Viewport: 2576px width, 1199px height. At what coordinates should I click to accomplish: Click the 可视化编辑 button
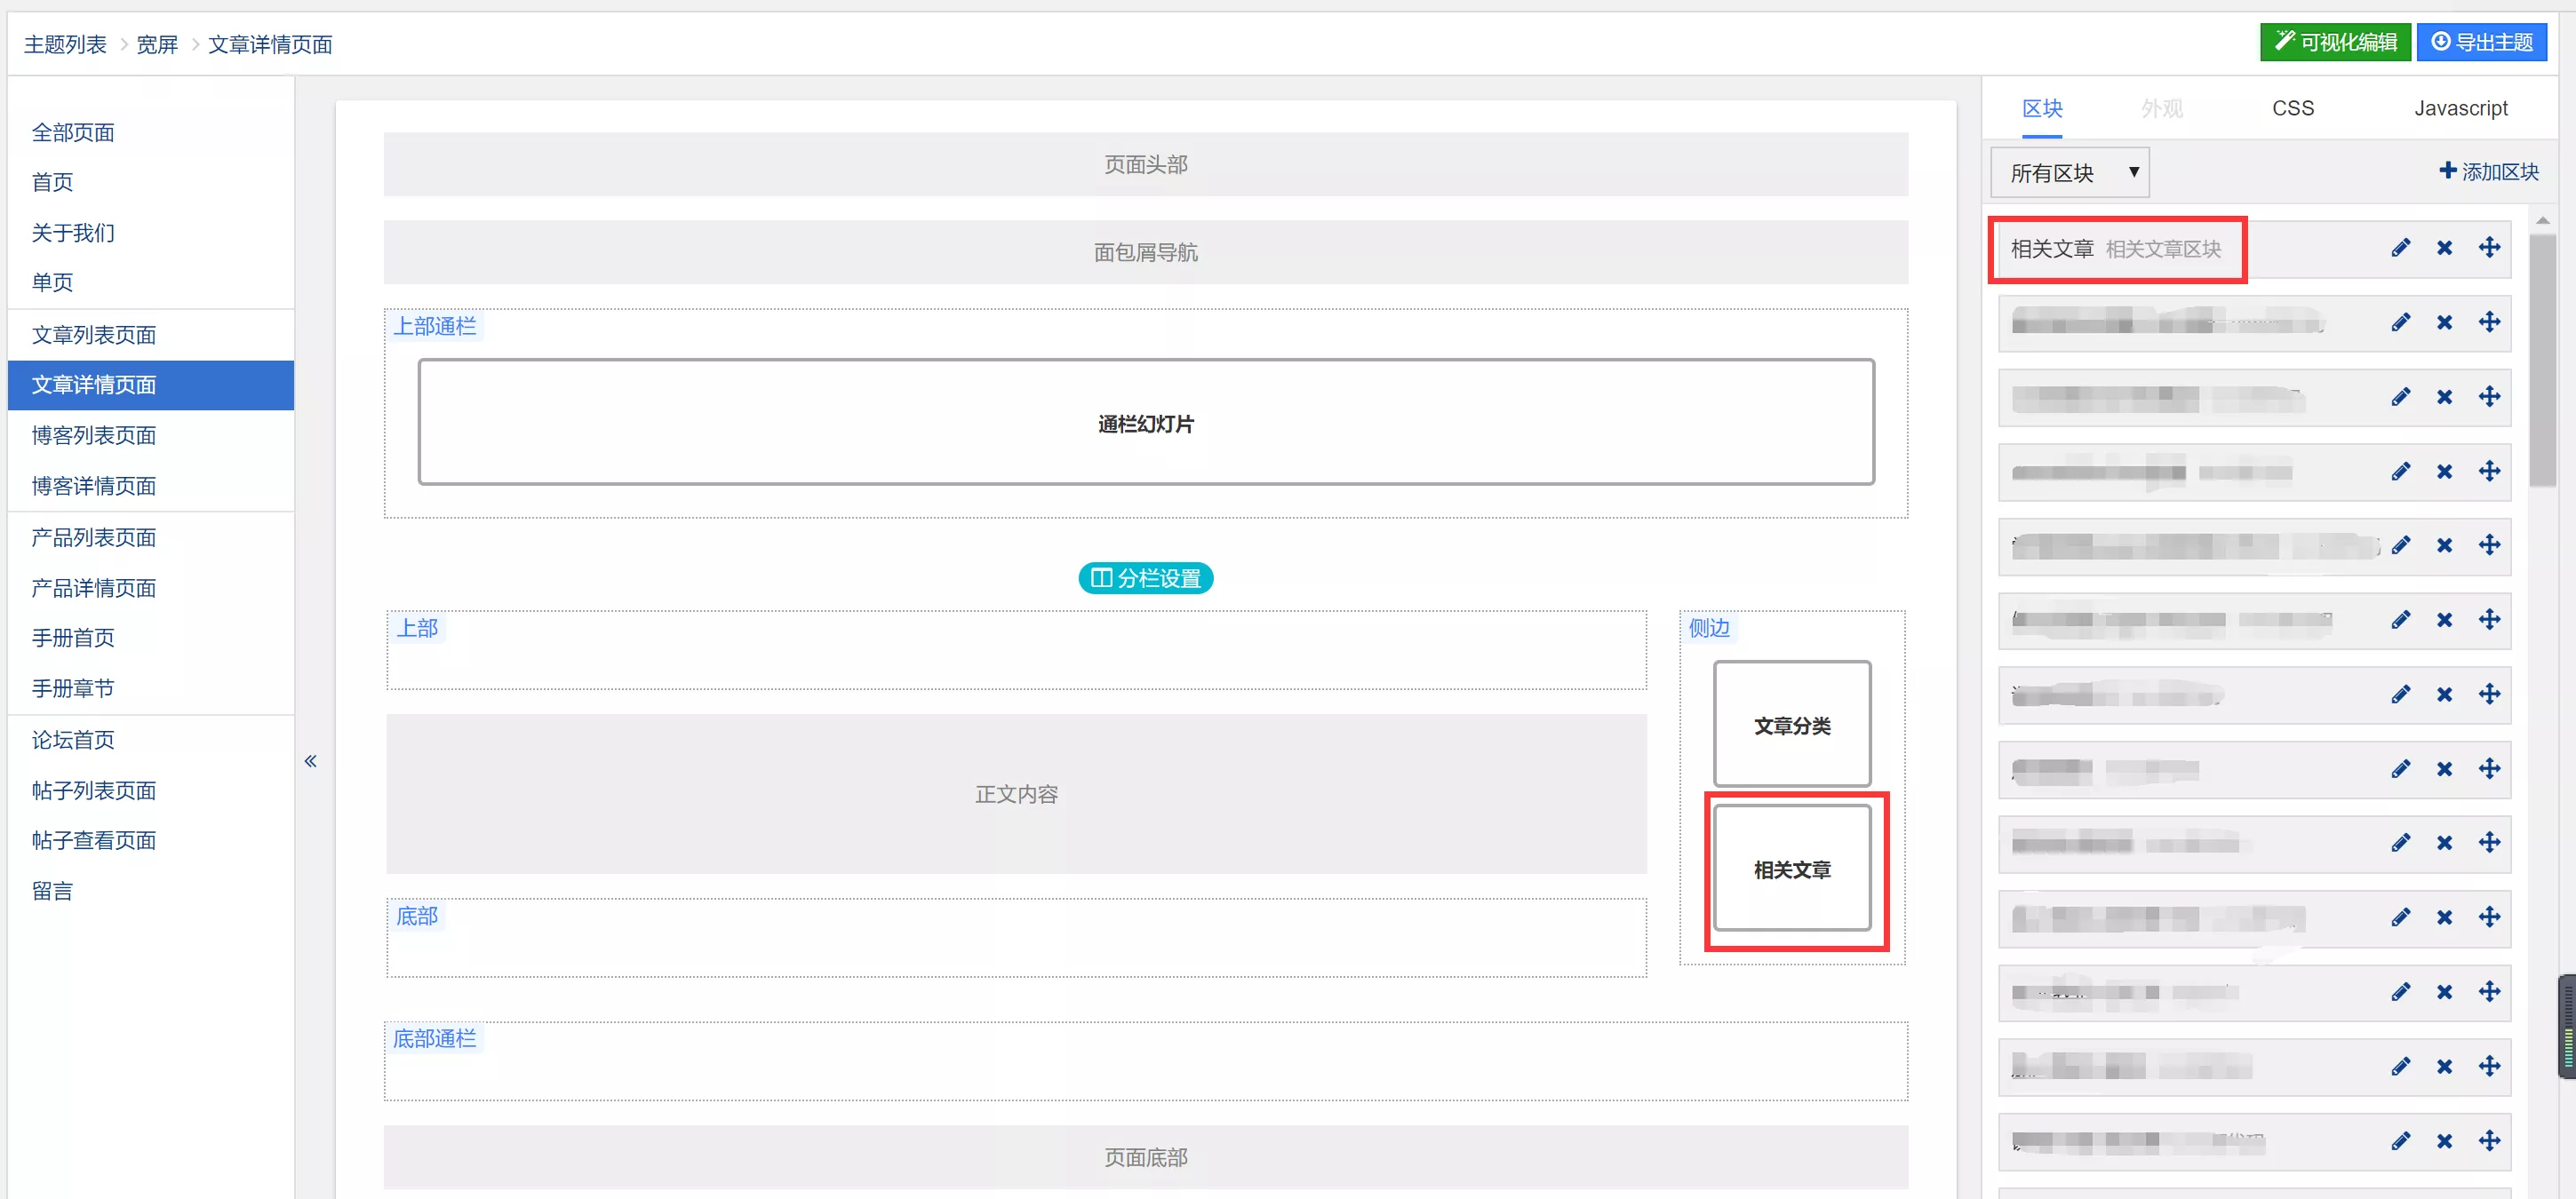(2334, 42)
